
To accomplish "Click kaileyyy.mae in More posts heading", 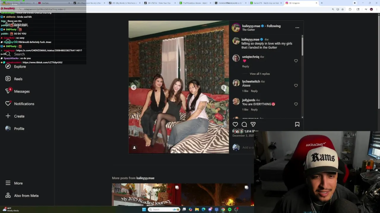I will 145,178.
